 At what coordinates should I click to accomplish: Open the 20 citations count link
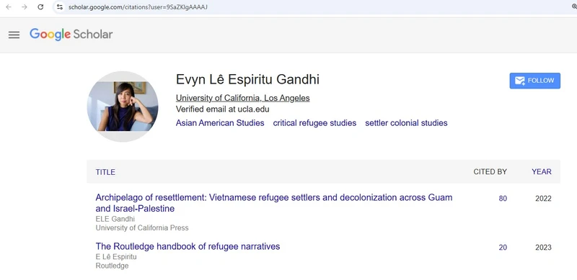click(x=503, y=248)
